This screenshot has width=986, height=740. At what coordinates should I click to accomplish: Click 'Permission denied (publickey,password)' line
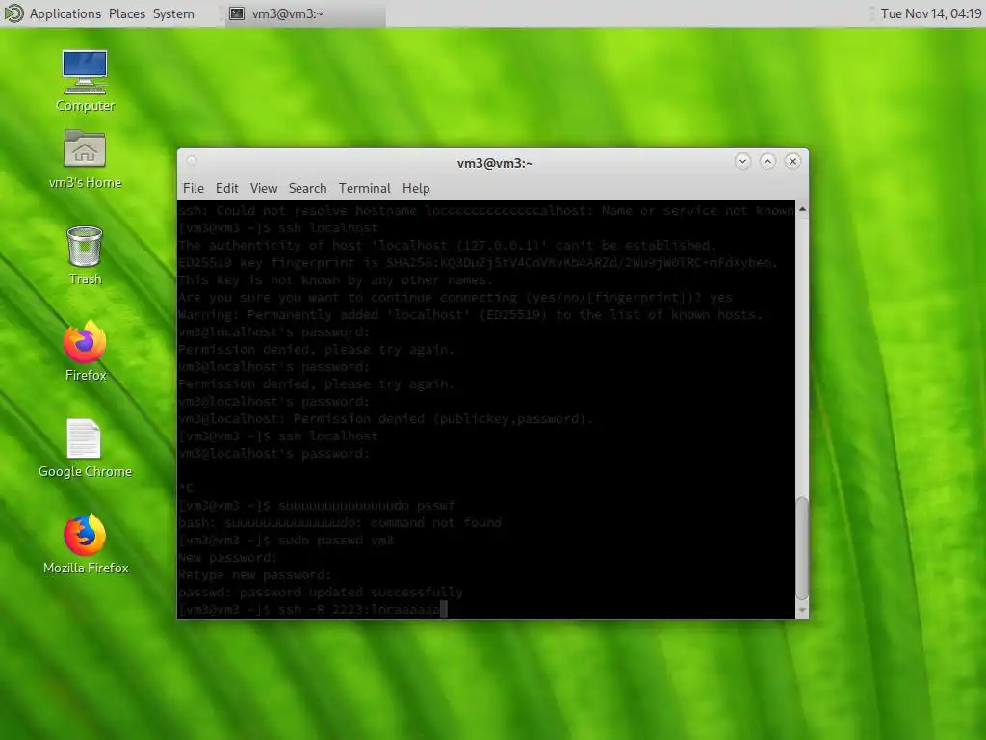[x=385, y=418]
